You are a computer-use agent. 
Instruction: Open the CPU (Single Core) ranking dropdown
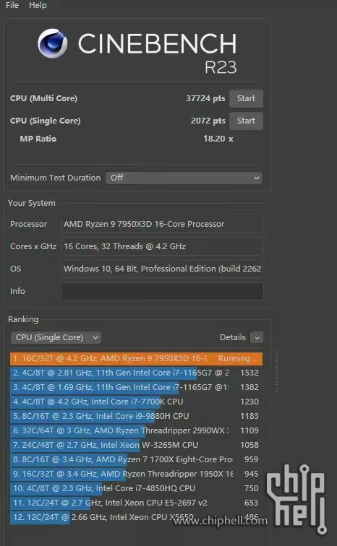[x=56, y=337]
